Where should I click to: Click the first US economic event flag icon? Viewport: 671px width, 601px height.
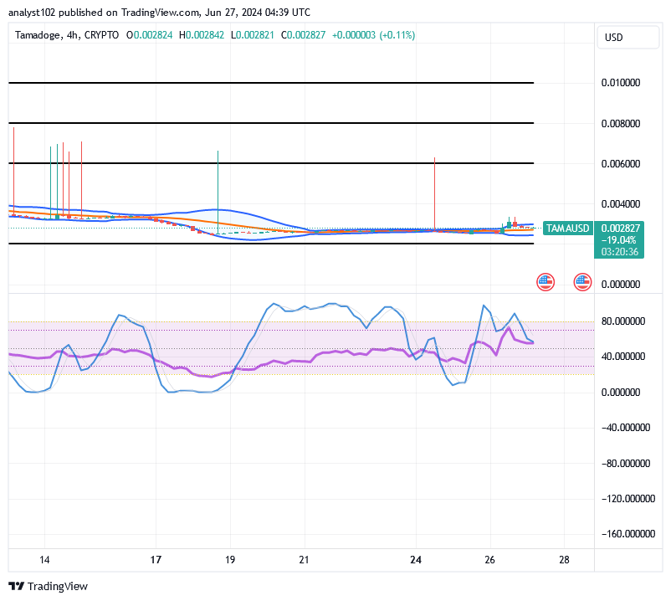click(546, 282)
